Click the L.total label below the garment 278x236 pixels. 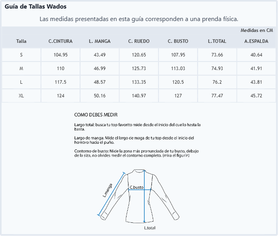point(150,228)
